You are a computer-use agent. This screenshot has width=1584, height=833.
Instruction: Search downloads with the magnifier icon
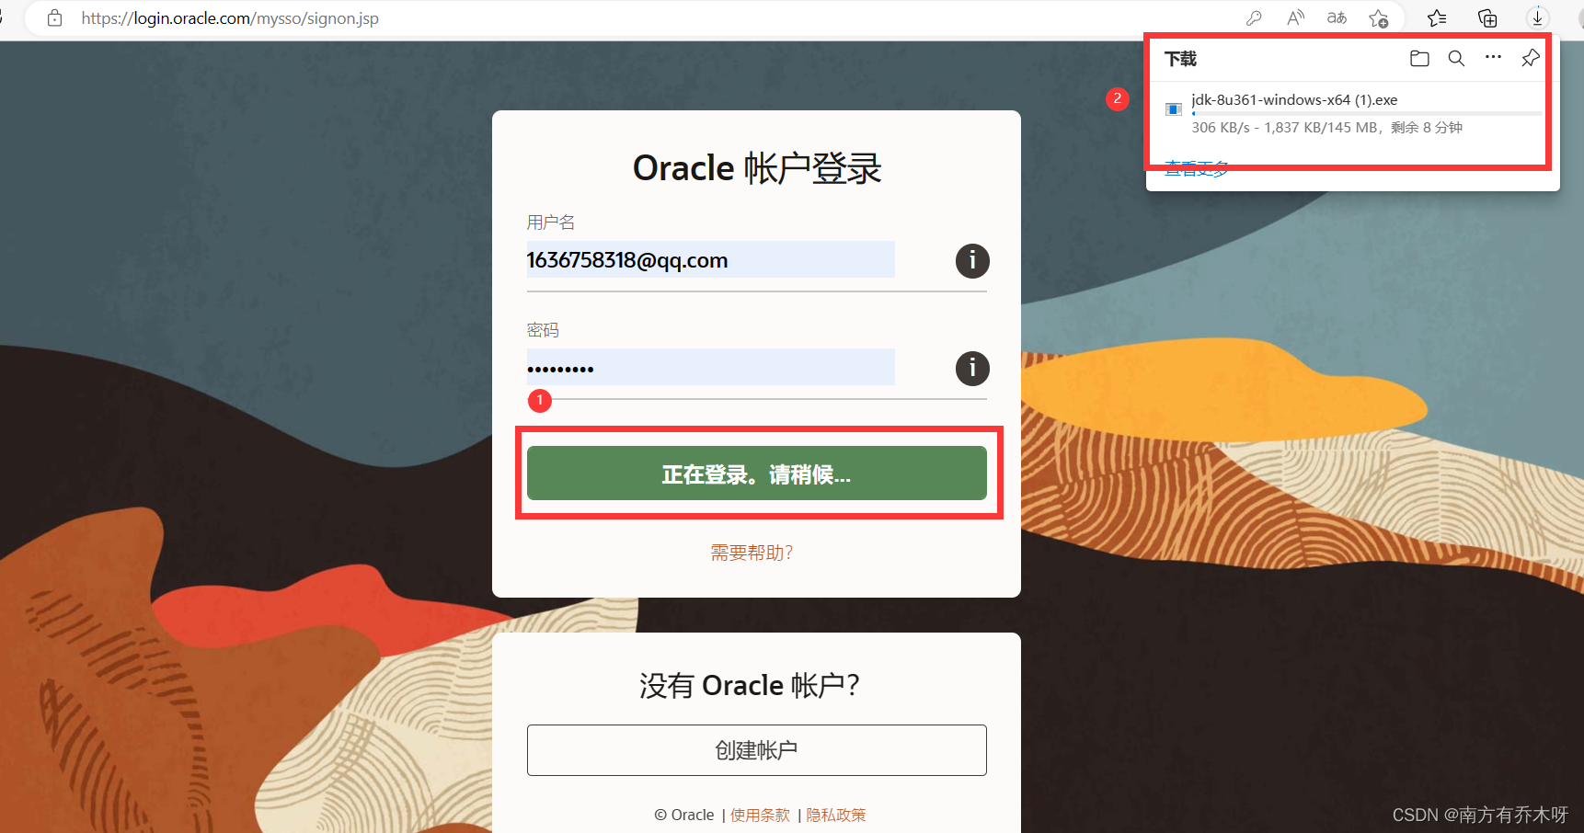coord(1456,58)
